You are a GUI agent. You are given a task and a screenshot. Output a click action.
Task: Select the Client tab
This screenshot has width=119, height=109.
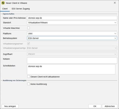pos(5,9)
